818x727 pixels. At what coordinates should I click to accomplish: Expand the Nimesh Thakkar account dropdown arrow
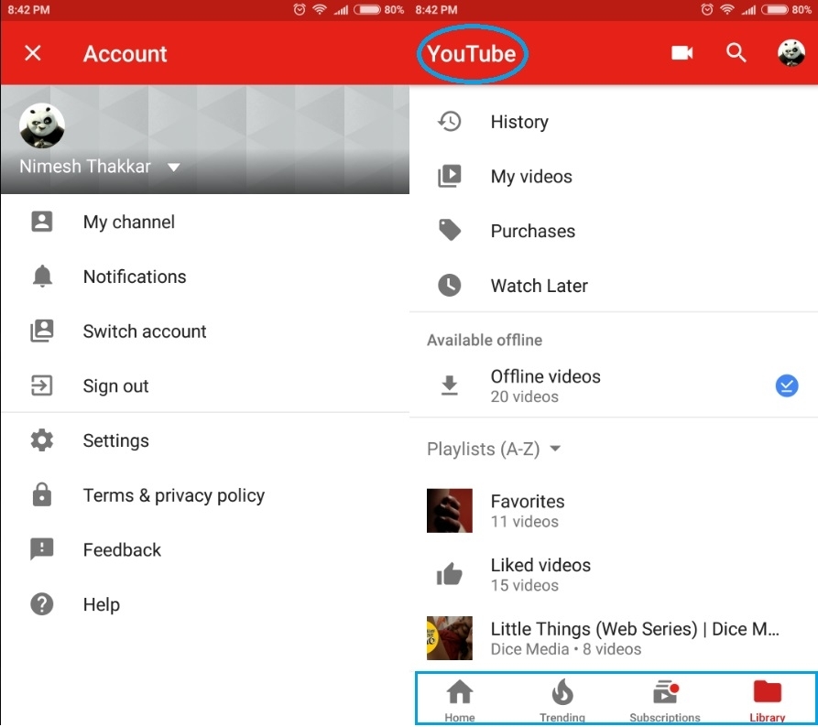pyautogui.click(x=174, y=167)
